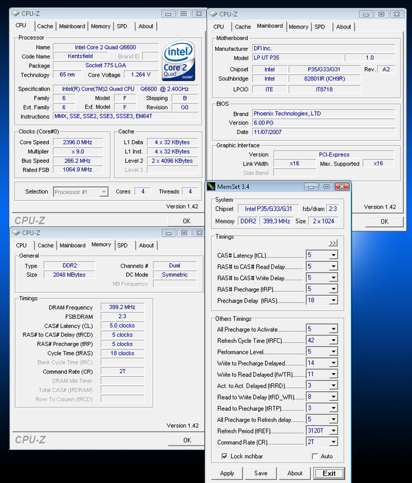This screenshot has height=483, width=412.
Task: Click the Level 2 cache 2 x 4096 KBytes field
Action: point(172,161)
